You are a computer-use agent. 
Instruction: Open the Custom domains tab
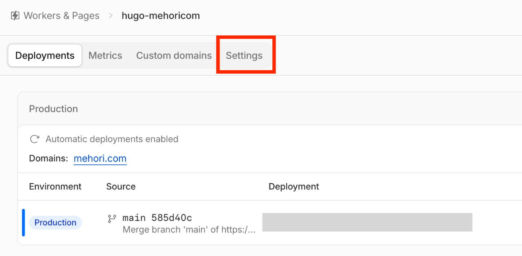(174, 55)
